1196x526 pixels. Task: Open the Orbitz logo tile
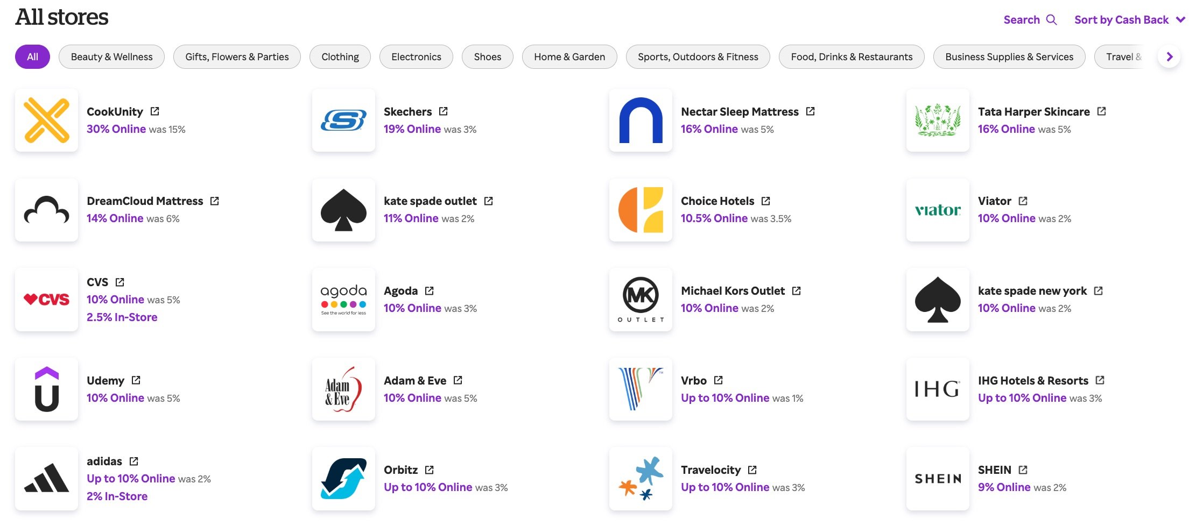click(x=344, y=479)
